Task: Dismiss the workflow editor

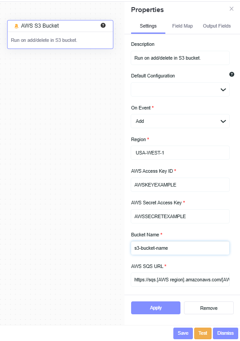Action: tap(225, 333)
